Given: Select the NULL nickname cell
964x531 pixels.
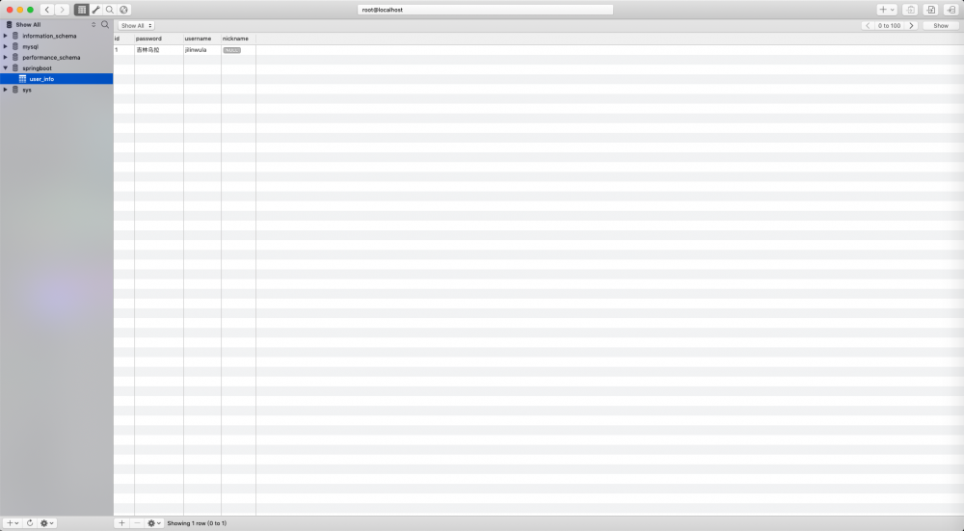Looking at the screenshot, I should pyautogui.click(x=238, y=50).
